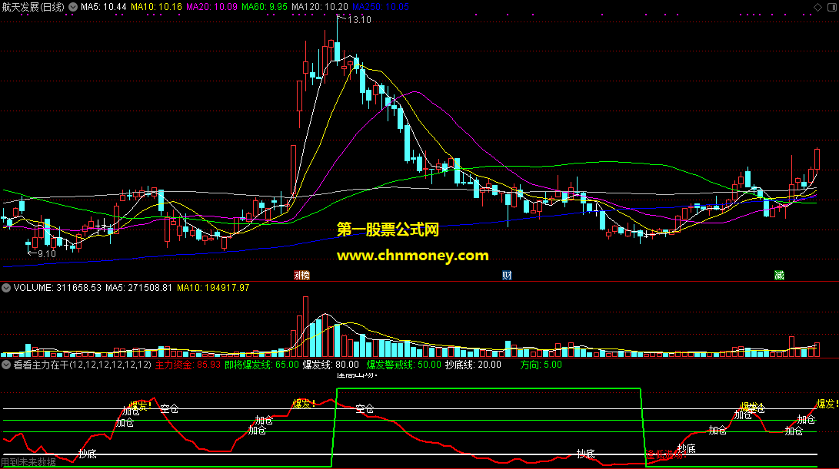Click the 爆发线: 80.00 value
The width and height of the screenshot is (839, 469).
pyautogui.click(x=331, y=365)
